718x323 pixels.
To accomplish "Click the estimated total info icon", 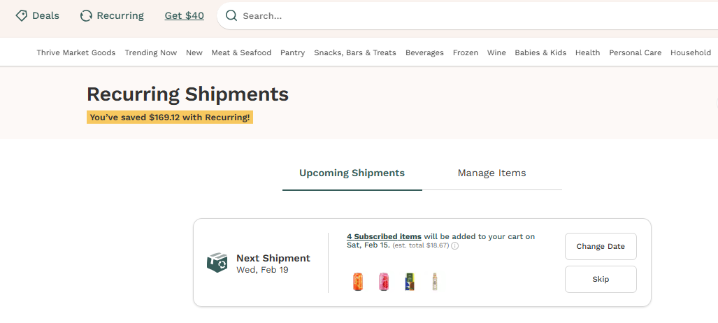I will click(x=455, y=246).
